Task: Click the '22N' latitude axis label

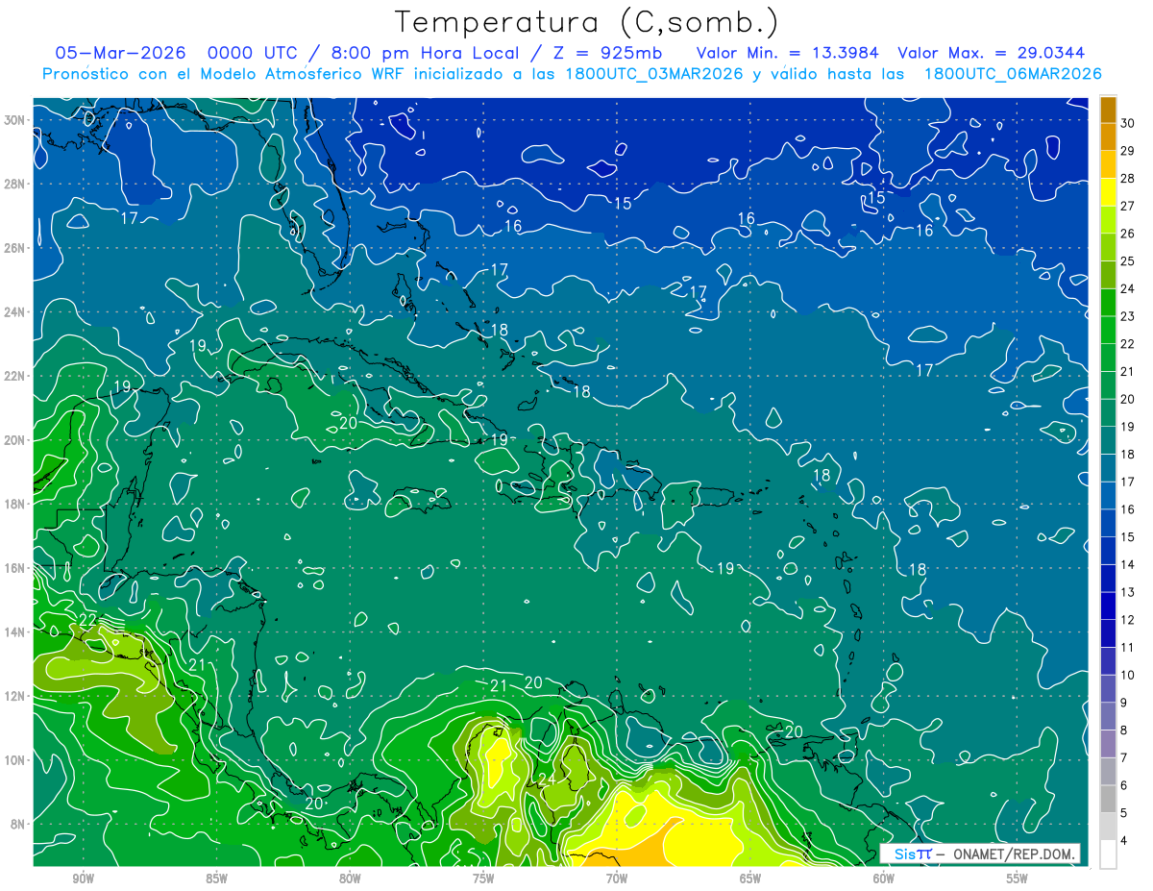Action: pyautogui.click(x=15, y=376)
